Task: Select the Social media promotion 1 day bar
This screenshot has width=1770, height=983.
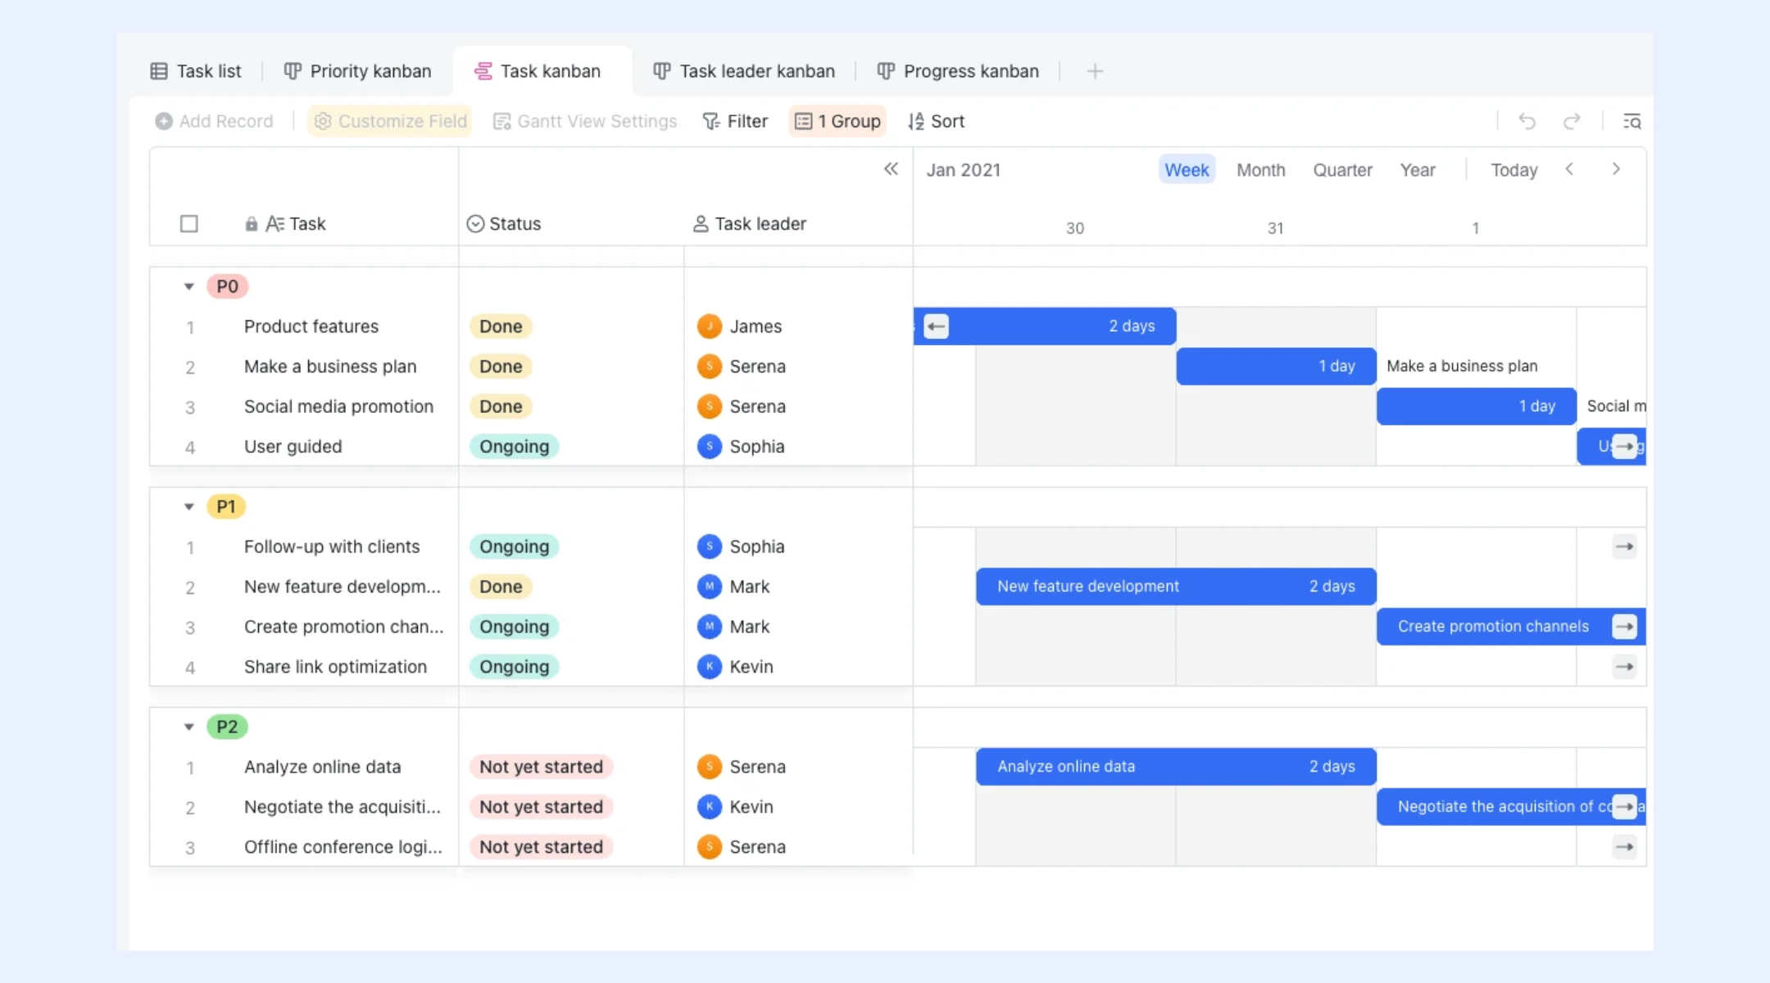Action: coord(1477,406)
